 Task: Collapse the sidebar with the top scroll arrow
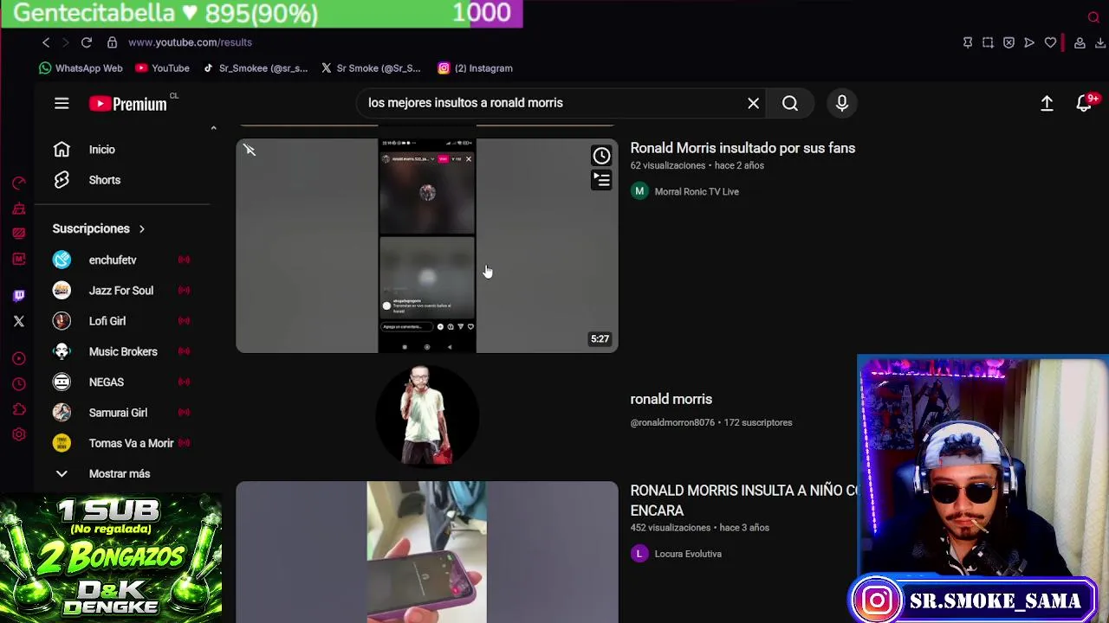coord(213,129)
